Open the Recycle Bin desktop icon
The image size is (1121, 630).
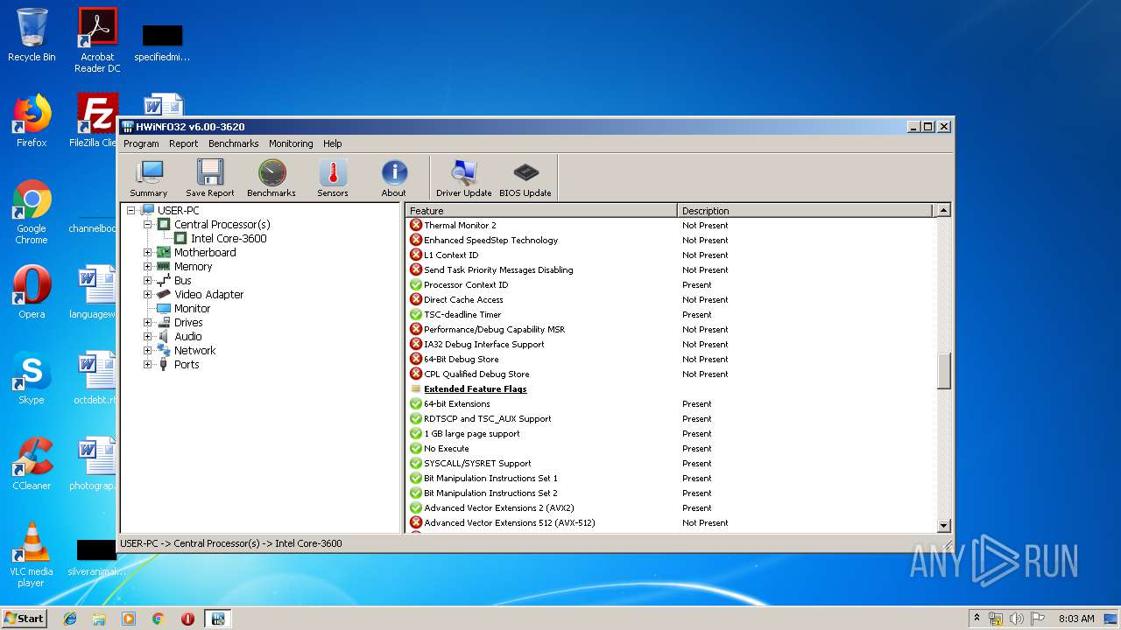[32, 35]
